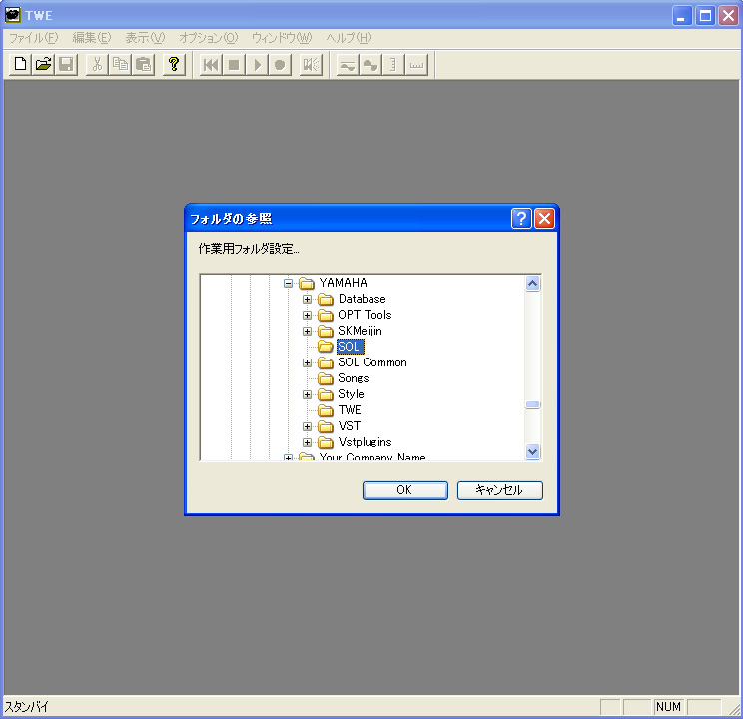Minimize the TWE window
The image size is (743, 719).
point(682,16)
